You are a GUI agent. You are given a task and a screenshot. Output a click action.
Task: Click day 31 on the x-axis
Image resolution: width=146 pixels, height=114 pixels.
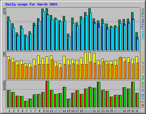tap(137, 111)
